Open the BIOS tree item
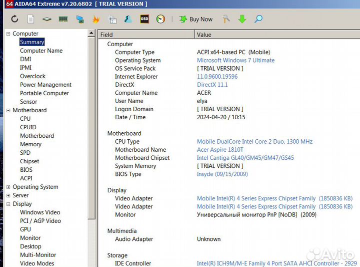 [26, 170]
